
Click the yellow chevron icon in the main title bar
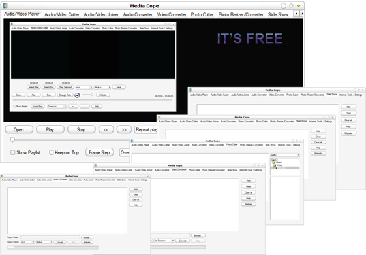pyautogui.click(x=299, y=6)
